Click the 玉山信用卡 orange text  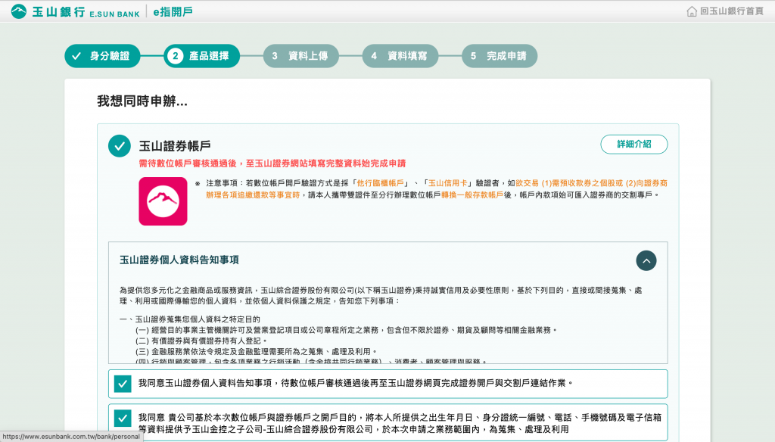point(447,183)
